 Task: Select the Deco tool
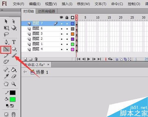point(6,62)
